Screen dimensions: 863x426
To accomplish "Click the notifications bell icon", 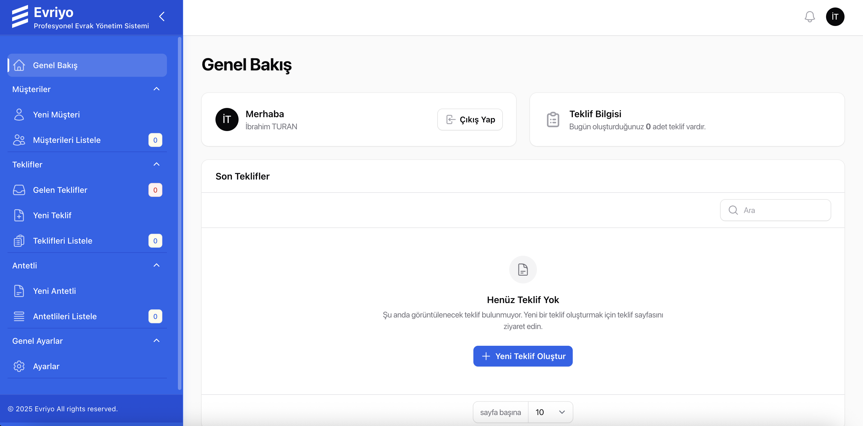I will [x=810, y=16].
